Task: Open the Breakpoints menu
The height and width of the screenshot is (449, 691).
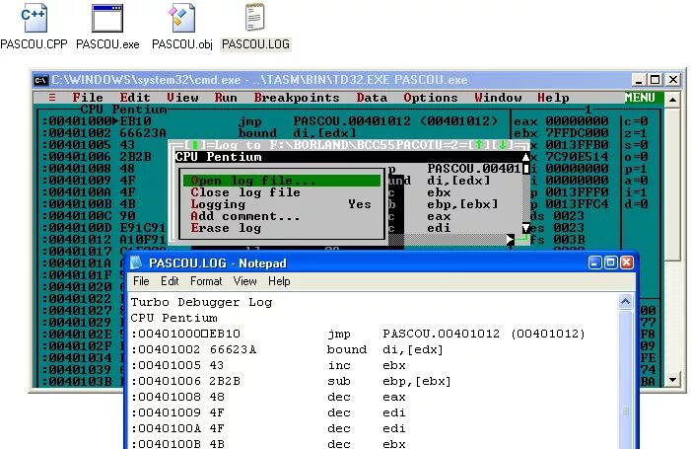Action: point(297,98)
